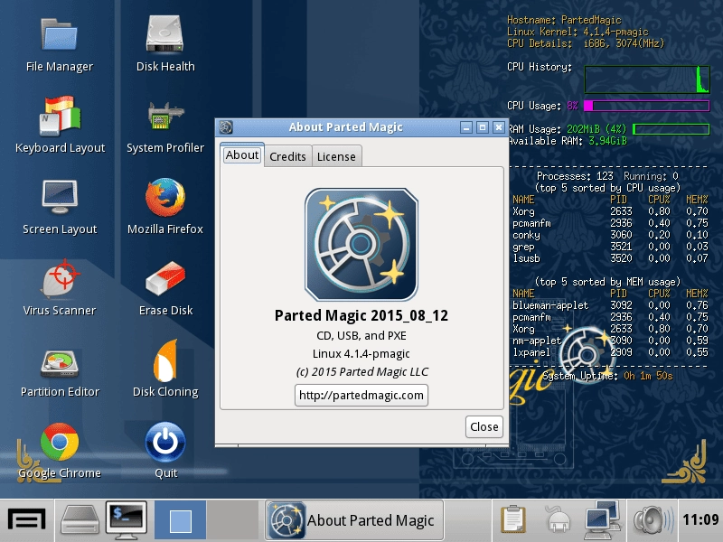Click 'Hostname: PartedMagic' in system monitor

coord(564,20)
